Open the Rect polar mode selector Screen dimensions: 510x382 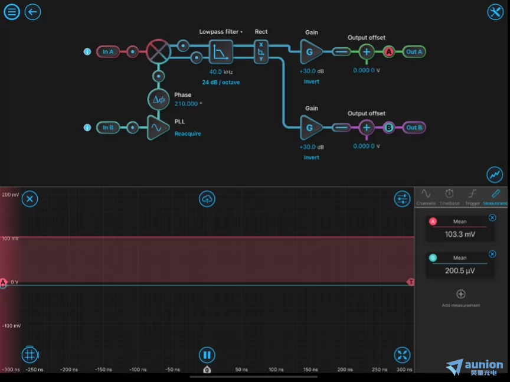pyautogui.click(x=261, y=52)
